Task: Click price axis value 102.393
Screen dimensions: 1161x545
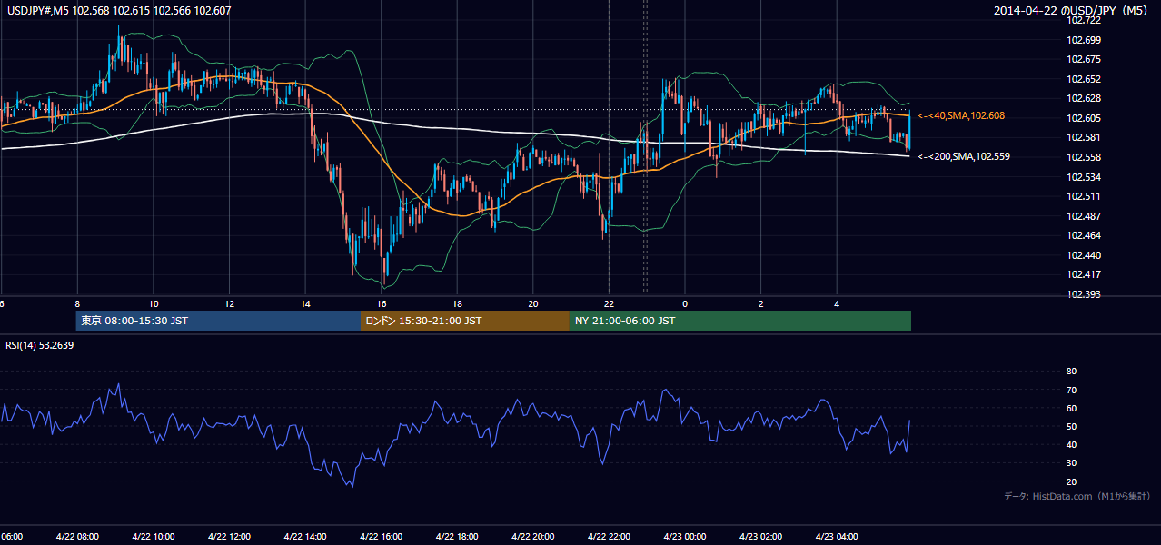Action: pyautogui.click(x=1083, y=294)
